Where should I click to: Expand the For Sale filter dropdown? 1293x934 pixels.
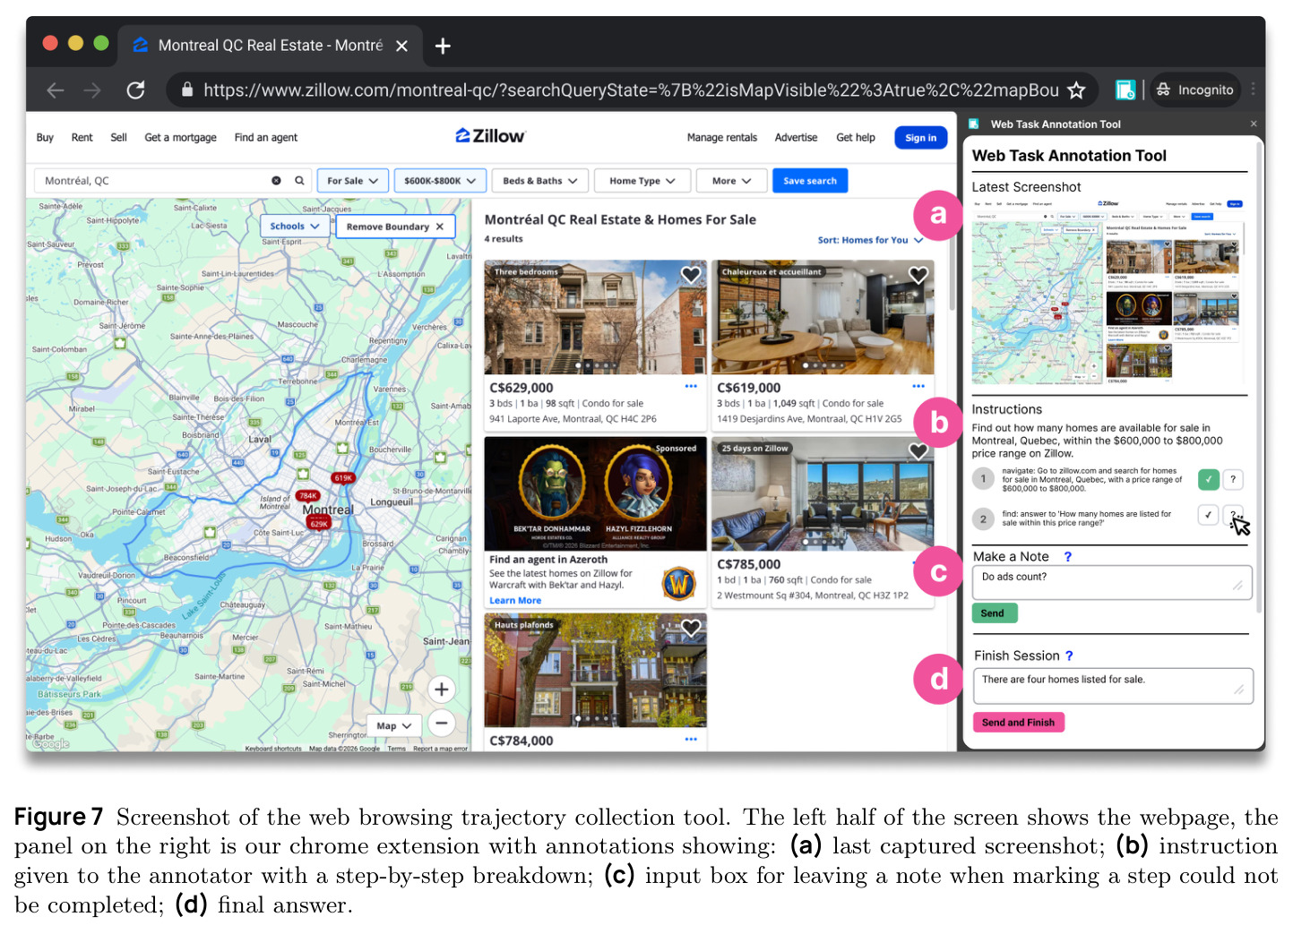[x=352, y=180]
